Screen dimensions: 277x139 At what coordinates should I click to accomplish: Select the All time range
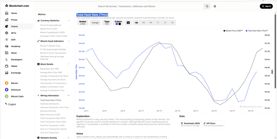pyautogui.click(x=172, y=23)
